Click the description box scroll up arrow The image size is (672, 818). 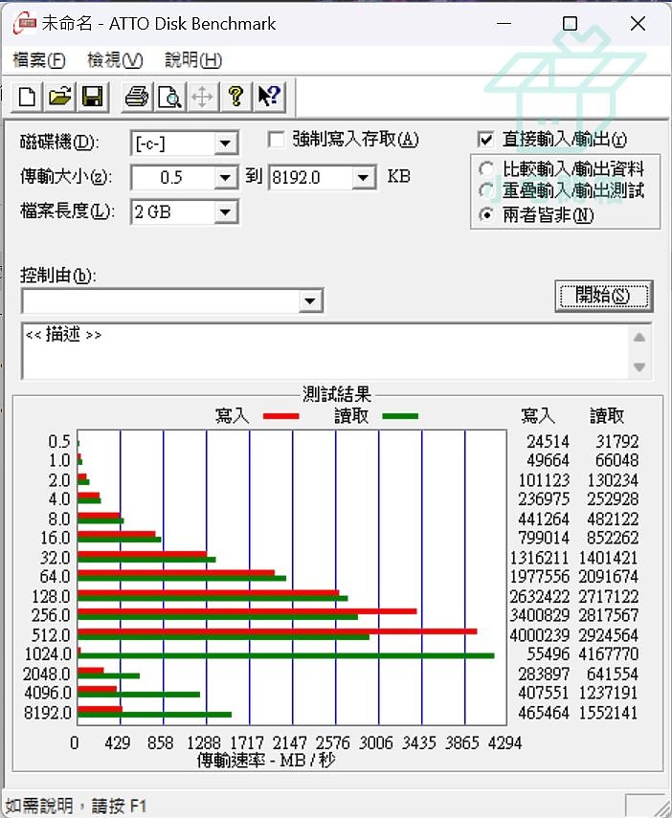click(x=639, y=337)
